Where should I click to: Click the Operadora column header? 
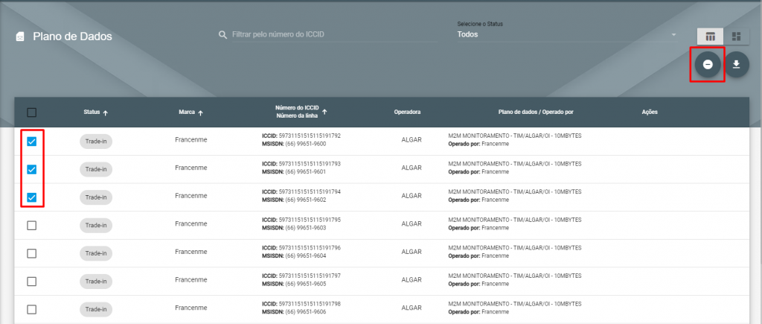pos(407,112)
